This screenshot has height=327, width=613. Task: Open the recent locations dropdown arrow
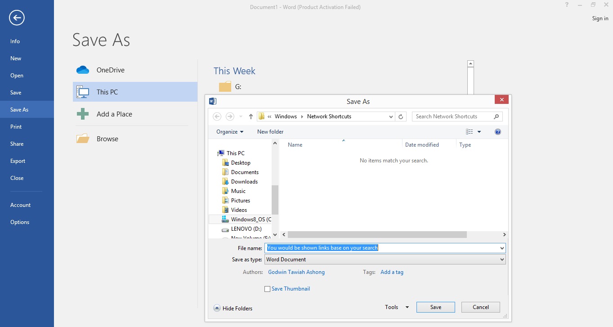[x=241, y=116]
